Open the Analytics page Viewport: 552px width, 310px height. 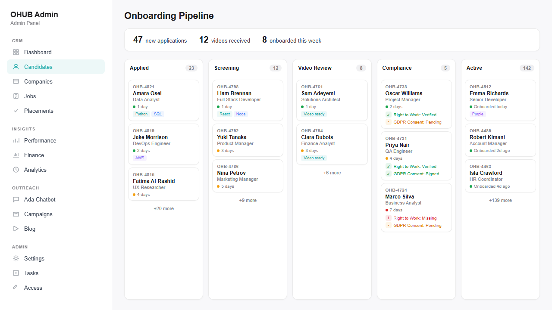click(56, 170)
